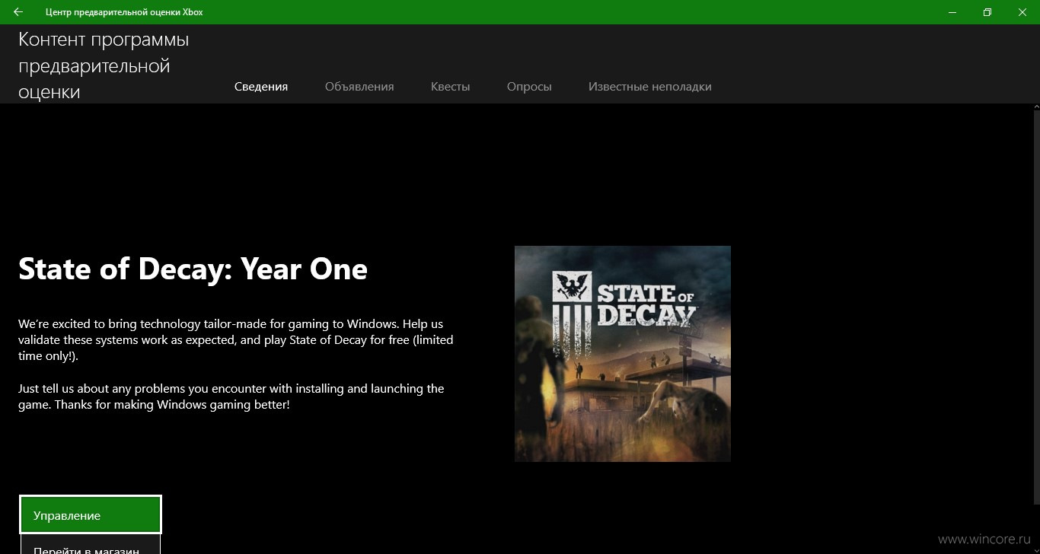Click the State of Decay cover art

623,354
